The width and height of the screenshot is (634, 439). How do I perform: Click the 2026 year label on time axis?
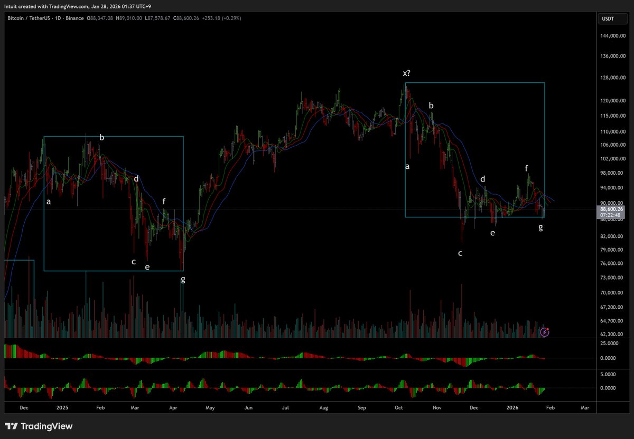[x=514, y=408]
